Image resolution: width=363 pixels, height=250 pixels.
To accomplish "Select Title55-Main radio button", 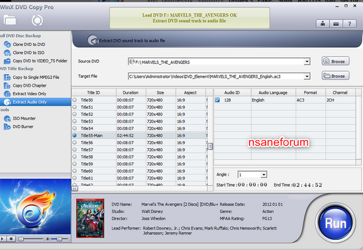I will (x=75, y=135).
